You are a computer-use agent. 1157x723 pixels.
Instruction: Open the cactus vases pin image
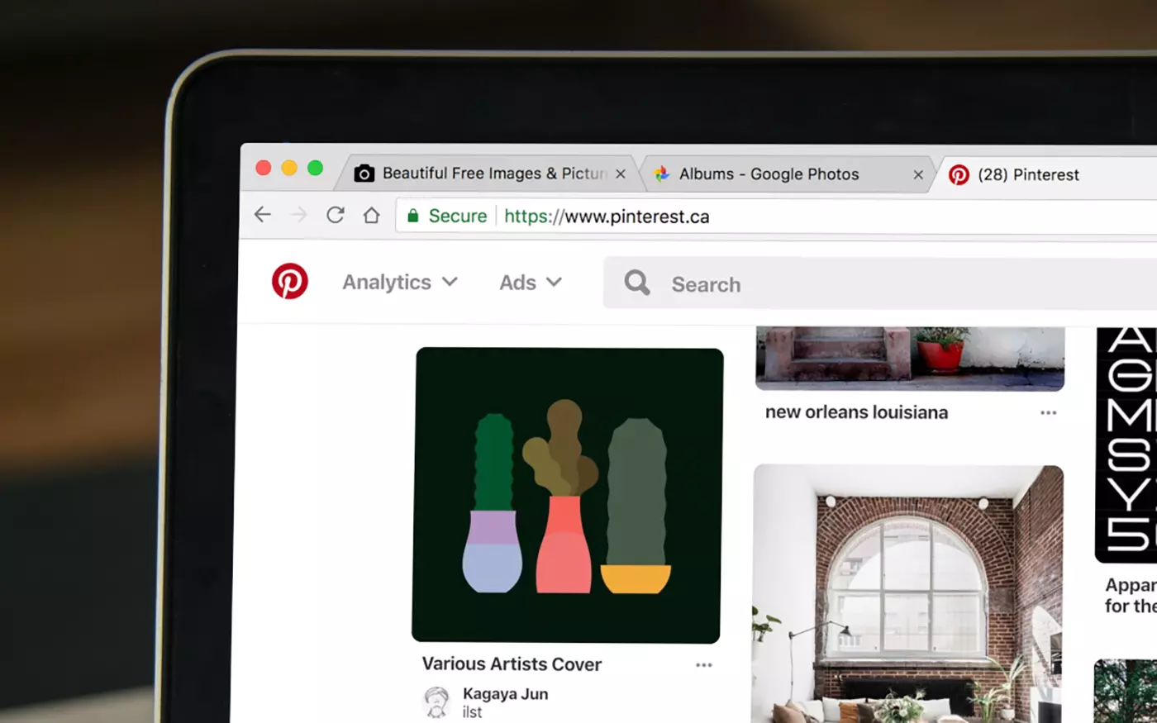point(568,495)
